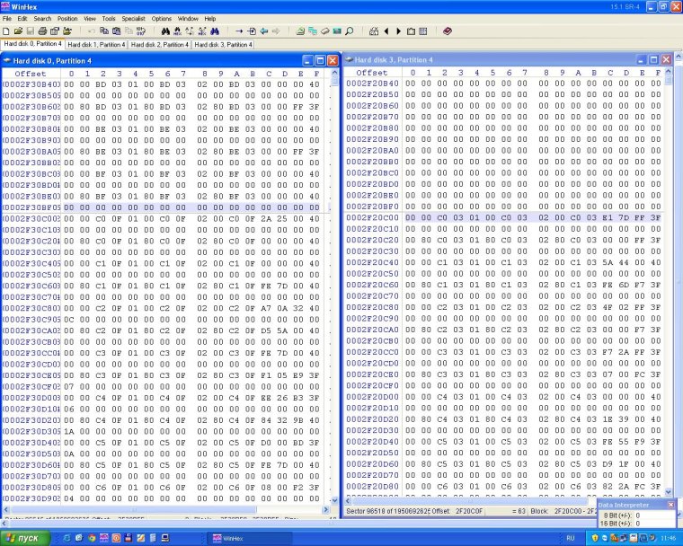Click the Open Folder toolbar icon
Image resolution: width=683 pixels, height=546 pixels.
pos(67,31)
